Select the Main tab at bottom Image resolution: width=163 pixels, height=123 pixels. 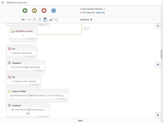coord(80,120)
